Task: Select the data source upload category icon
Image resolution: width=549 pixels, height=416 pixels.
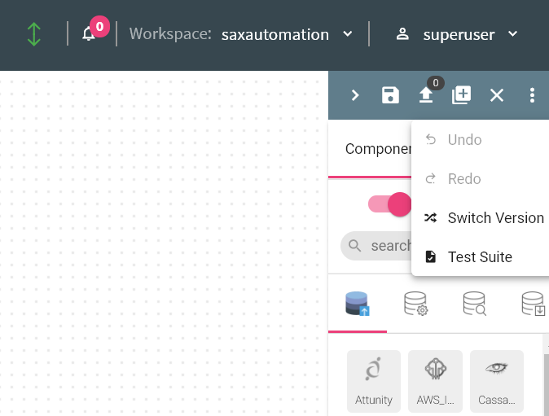Action: click(x=357, y=304)
